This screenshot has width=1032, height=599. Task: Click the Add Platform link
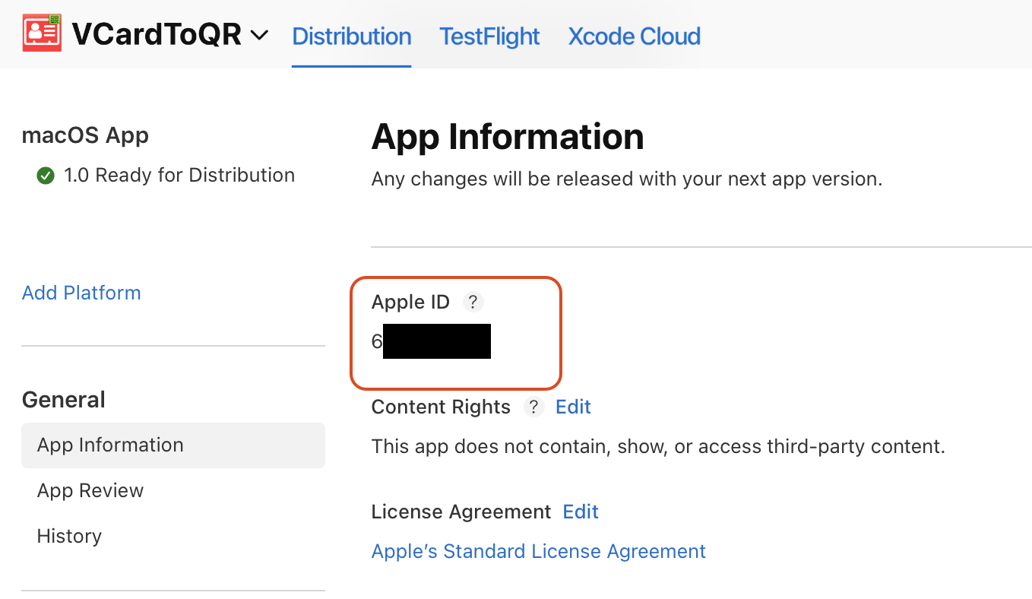81,293
